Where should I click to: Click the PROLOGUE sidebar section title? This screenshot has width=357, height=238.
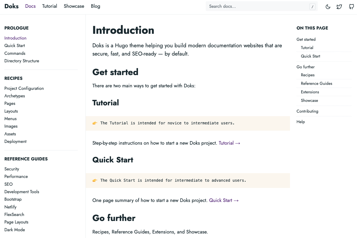[x=16, y=28]
